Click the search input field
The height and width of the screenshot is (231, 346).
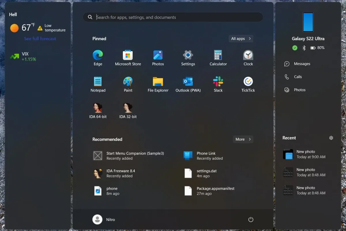[x=173, y=17]
